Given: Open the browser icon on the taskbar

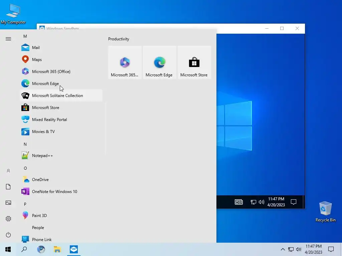Looking at the screenshot, I should pos(41,249).
